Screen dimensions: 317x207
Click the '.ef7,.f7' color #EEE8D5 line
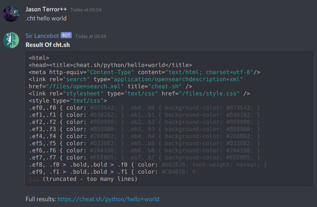point(144,158)
